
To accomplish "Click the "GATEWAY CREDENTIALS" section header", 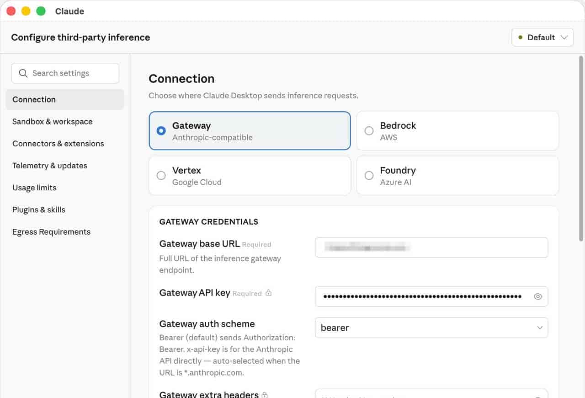I will coord(209,222).
